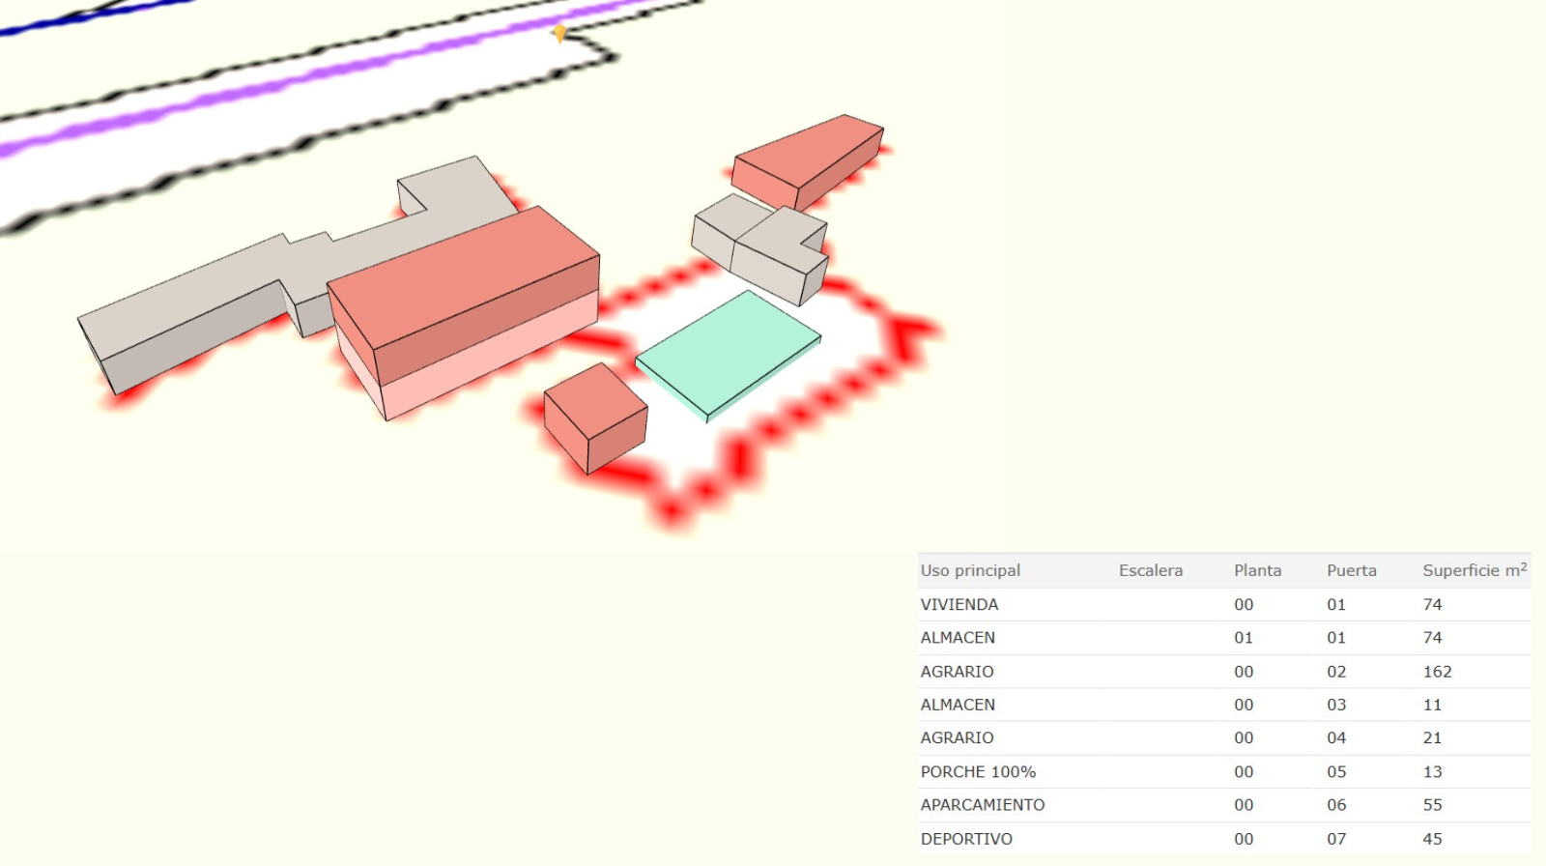Click Planta value 01 in ALMACEN row
This screenshot has height=866, width=1546.
1244,637
